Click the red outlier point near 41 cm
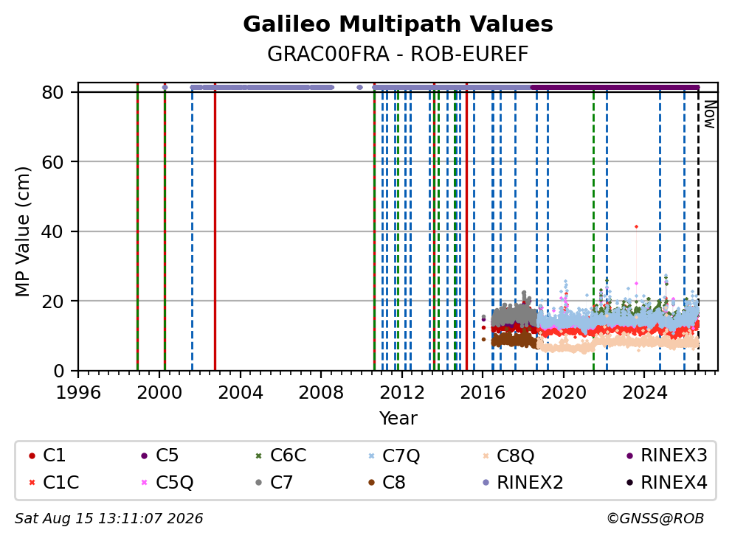732x541 pixels. click(x=636, y=227)
